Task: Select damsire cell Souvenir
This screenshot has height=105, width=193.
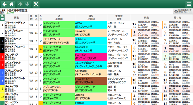Action: pyautogui.click(x=91, y=33)
